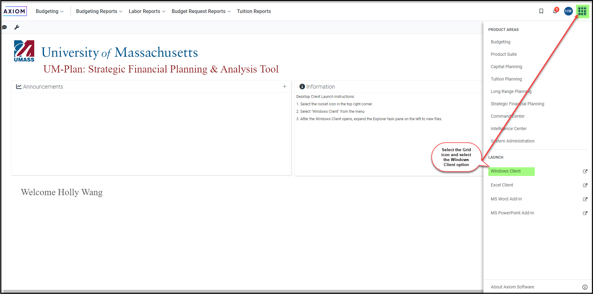Viewport: 593px width, 294px height.
Task: Click external-link icon beside MS Word Add-In
Action: 585,199
